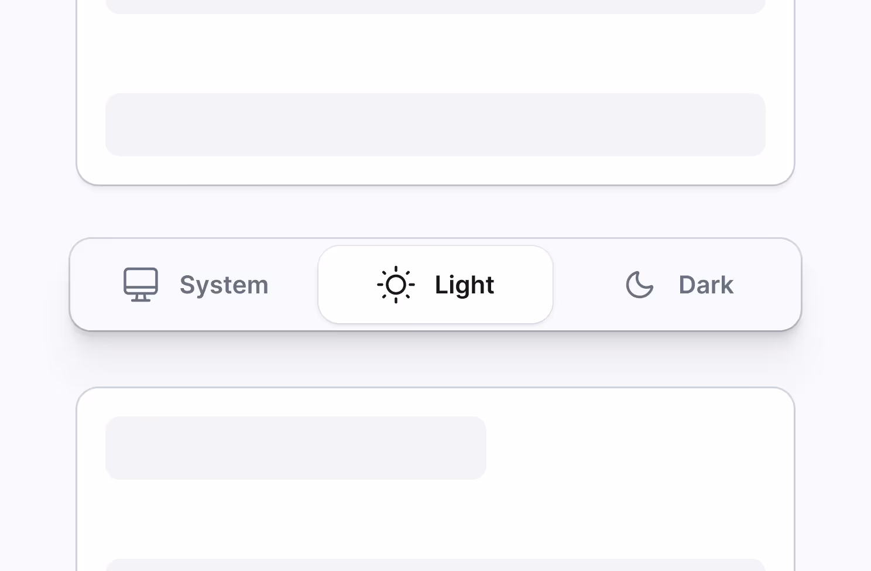The width and height of the screenshot is (871, 571).
Task: Click page background above the theme switcher
Action: coord(435,212)
